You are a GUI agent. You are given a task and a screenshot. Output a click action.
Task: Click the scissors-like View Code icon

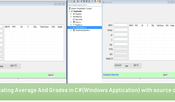pos(100,1)
